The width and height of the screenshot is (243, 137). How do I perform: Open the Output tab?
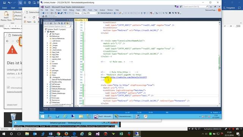coord(46,109)
